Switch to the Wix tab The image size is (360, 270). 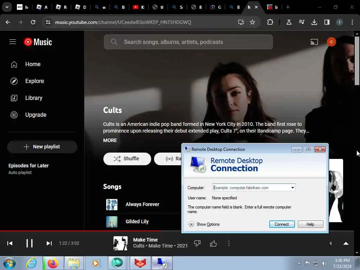point(23,7)
